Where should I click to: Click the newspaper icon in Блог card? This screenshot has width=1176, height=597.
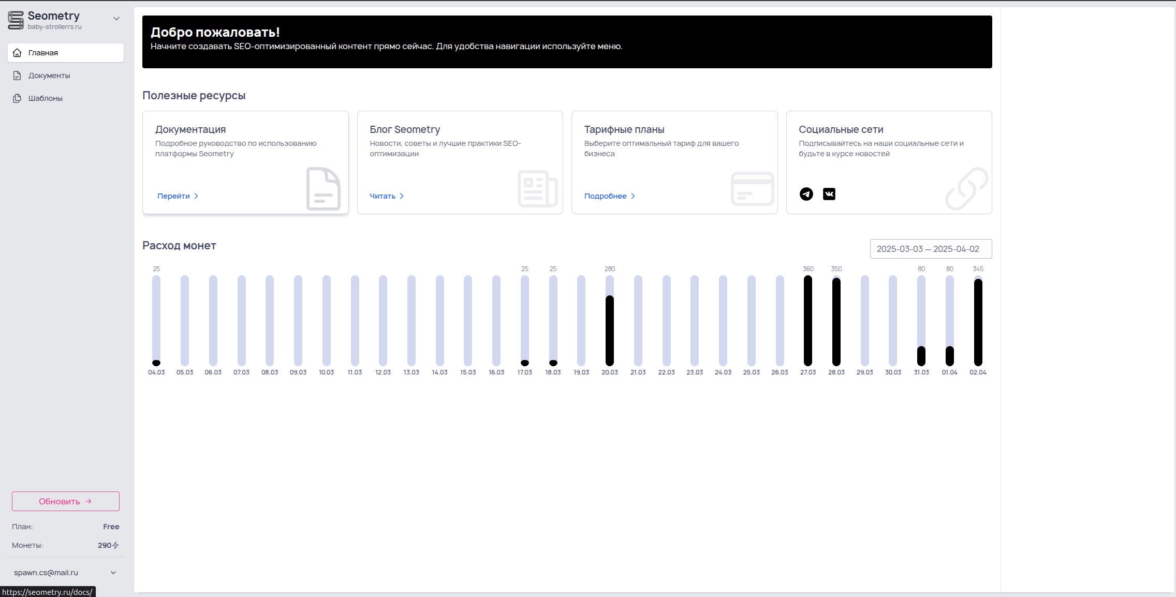tap(537, 189)
